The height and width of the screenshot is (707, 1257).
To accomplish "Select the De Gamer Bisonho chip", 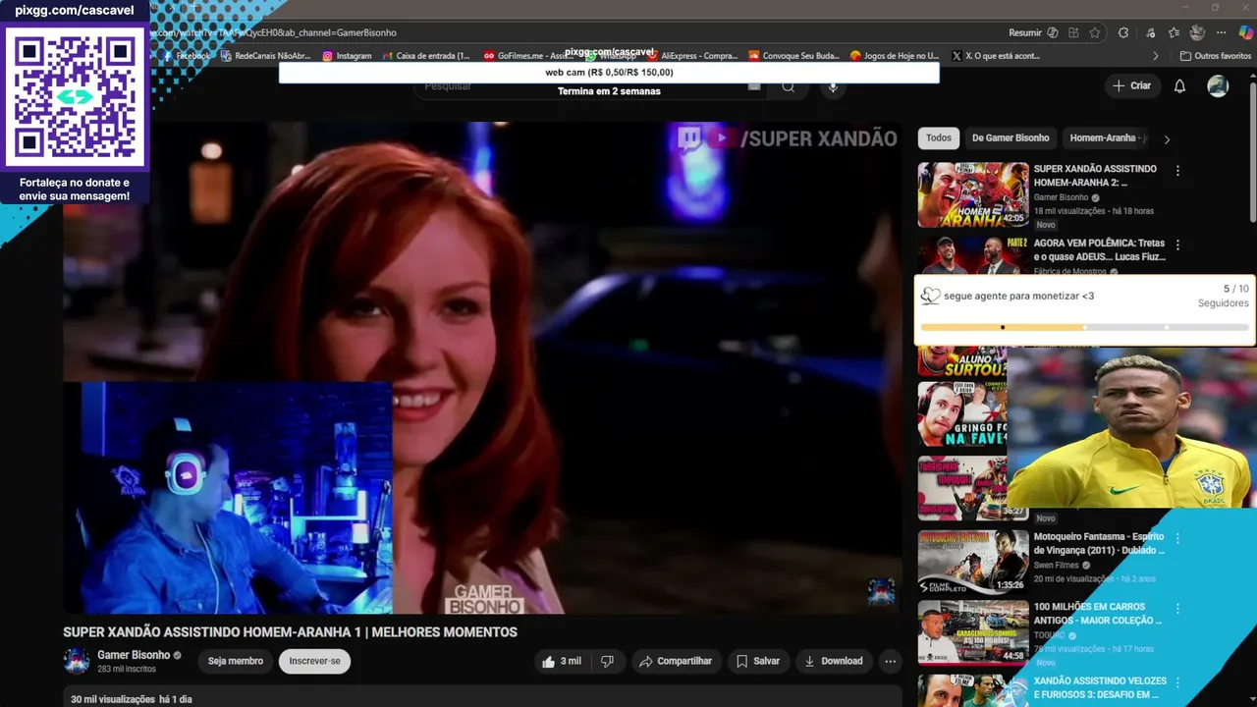I will pyautogui.click(x=1011, y=137).
